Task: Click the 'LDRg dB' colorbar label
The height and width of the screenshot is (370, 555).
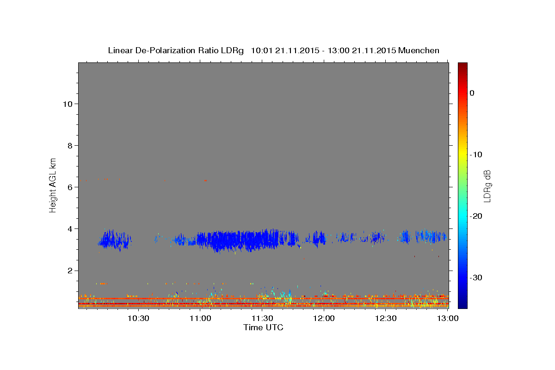Action: click(x=487, y=185)
